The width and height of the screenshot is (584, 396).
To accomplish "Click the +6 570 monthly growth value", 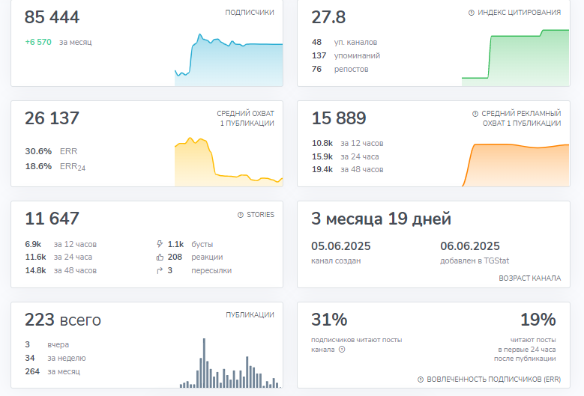I will coord(38,42).
